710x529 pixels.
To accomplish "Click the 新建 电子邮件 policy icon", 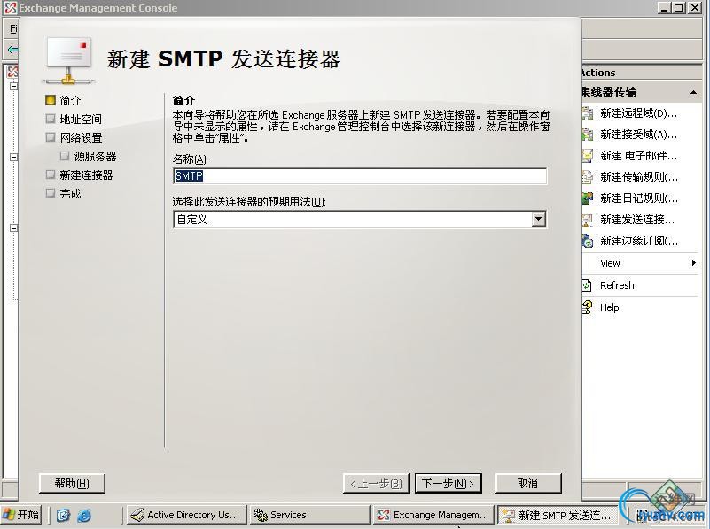I will [x=588, y=156].
